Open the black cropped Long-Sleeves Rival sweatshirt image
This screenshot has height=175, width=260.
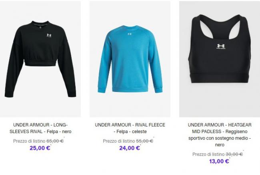click(40, 59)
